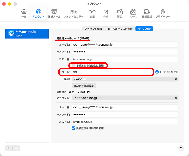
Task: Open the ルール rules pane
Action: [133, 13]
